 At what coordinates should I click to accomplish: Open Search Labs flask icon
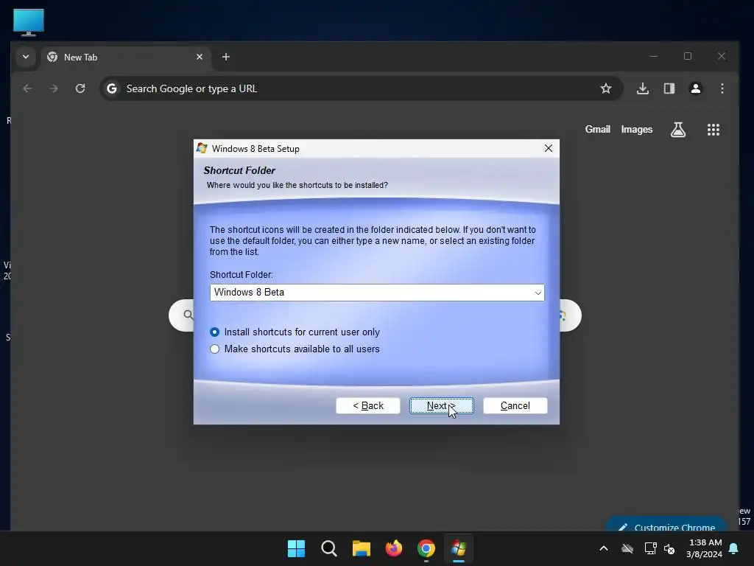point(678,130)
